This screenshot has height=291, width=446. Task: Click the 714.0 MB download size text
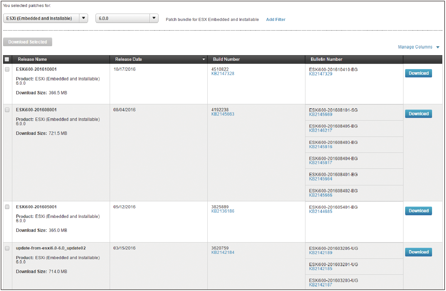click(x=57, y=271)
